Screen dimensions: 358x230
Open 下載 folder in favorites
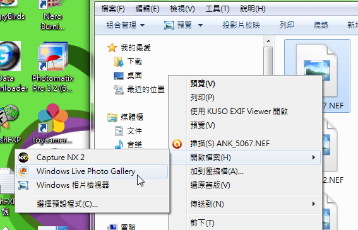pos(134,62)
